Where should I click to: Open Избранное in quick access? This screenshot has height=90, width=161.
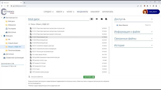(12, 25)
